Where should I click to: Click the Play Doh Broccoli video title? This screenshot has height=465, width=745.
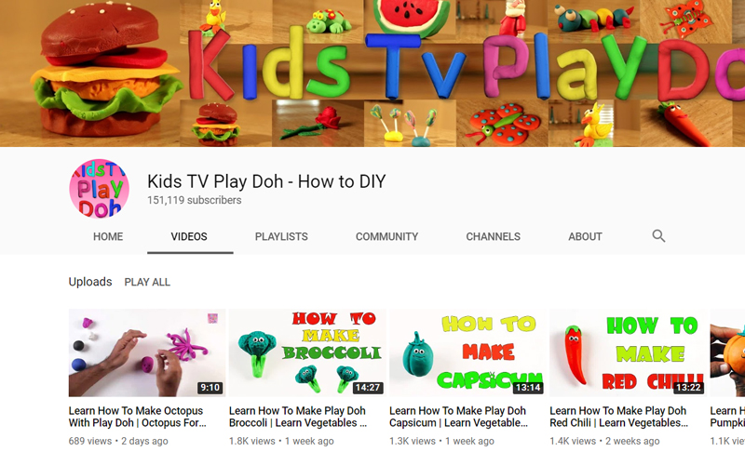click(x=298, y=417)
